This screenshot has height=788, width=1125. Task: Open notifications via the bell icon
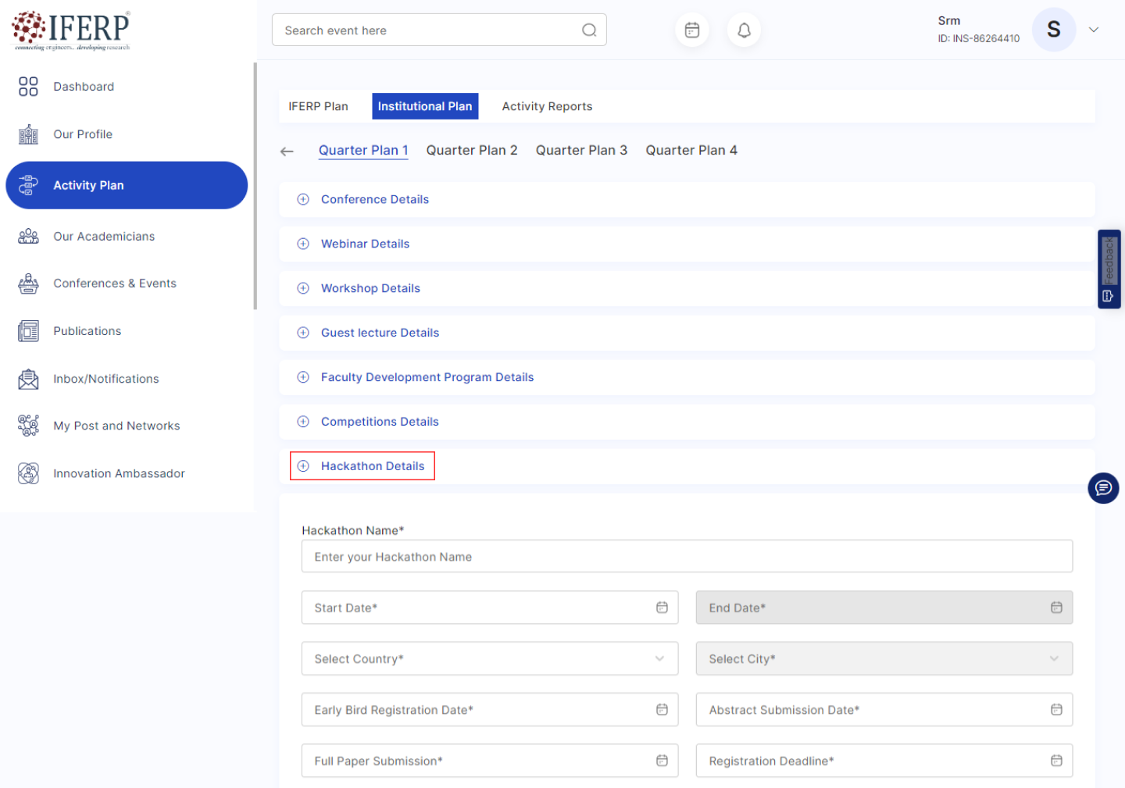click(744, 30)
